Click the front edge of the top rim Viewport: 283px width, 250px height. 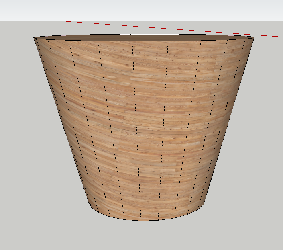[x=145, y=42]
